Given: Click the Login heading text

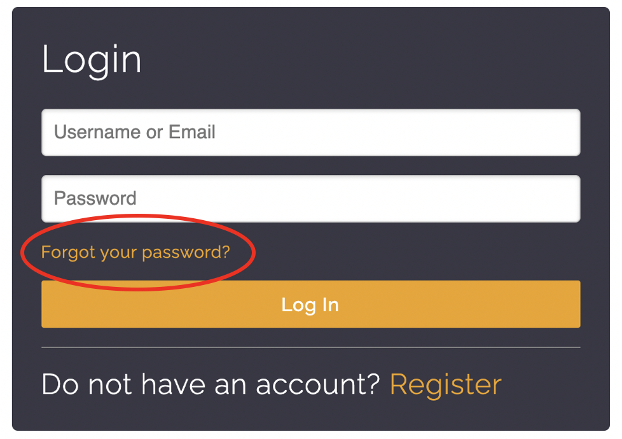Looking at the screenshot, I should 92,60.
